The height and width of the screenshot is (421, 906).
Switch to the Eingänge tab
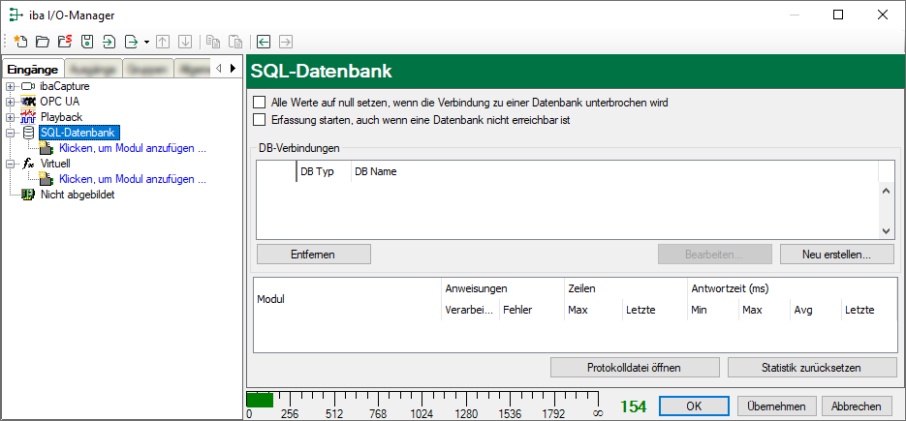point(33,69)
